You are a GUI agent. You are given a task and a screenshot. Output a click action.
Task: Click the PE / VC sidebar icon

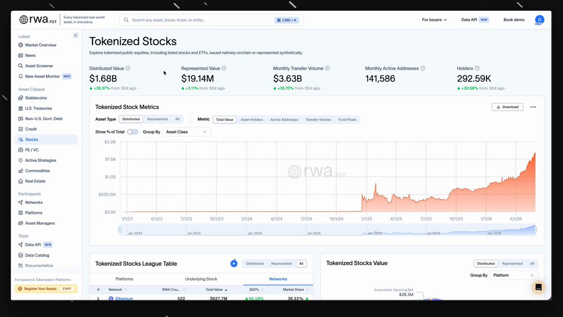21,150
